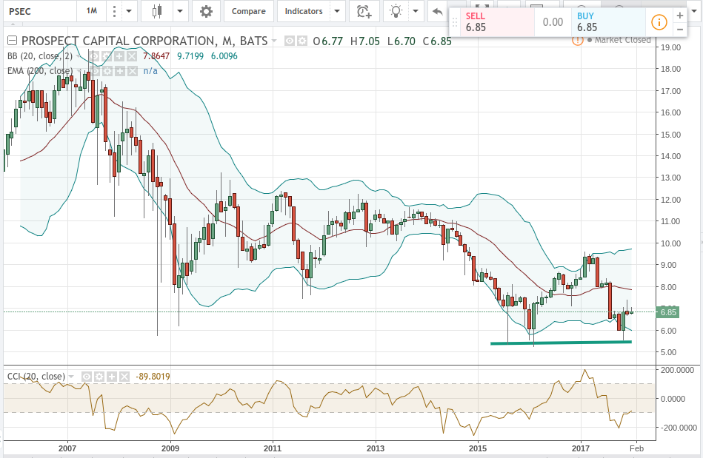The height and width of the screenshot is (458, 703).
Task: Open settings gear for BB (20, close, 2) indicator
Action: click(x=106, y=55)
